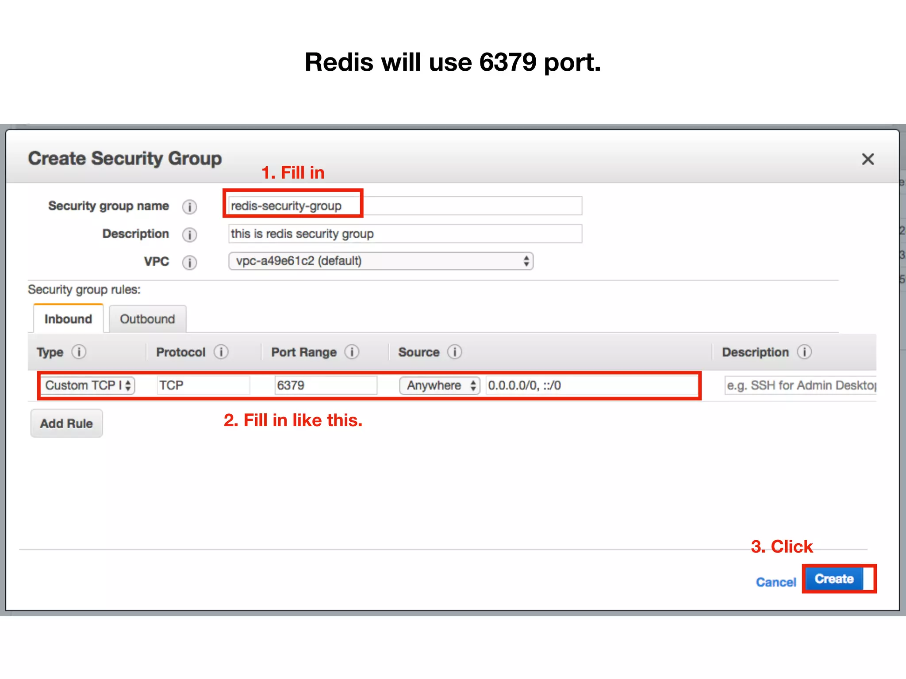This screenshot has height=679, width=906.
Task: Click info icon beside Port Range header
Action: click(x=352, y=352)
